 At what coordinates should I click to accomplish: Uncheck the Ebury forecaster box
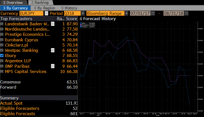pos(2,56)
